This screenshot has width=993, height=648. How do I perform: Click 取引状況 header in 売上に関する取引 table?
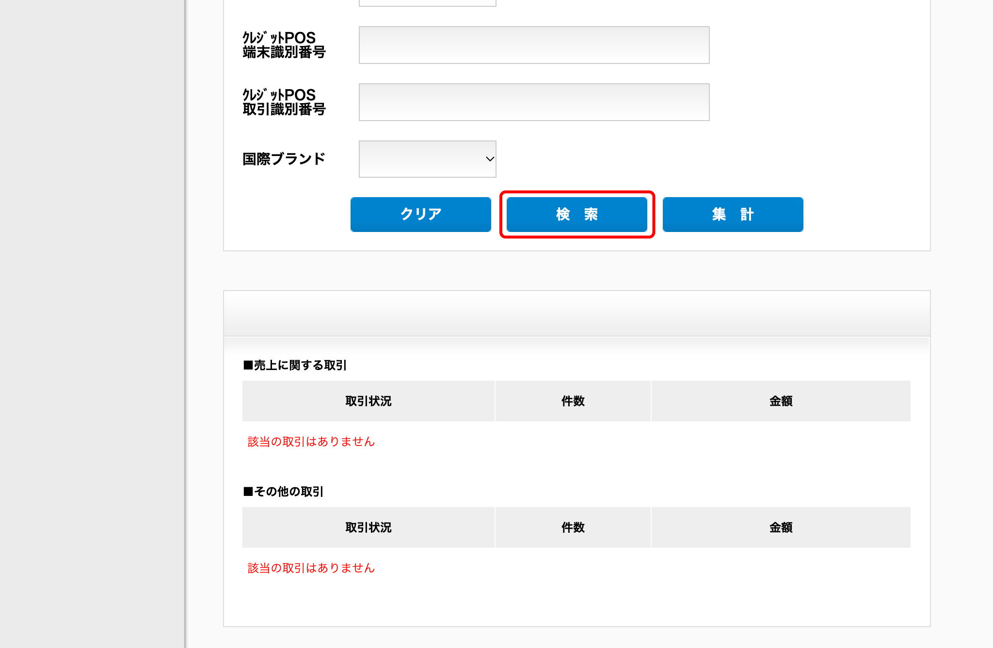368,401
